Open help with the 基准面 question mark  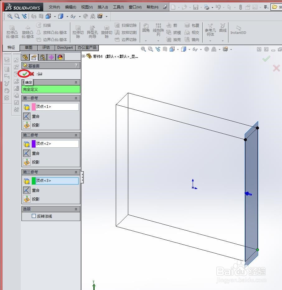(76, 66)
